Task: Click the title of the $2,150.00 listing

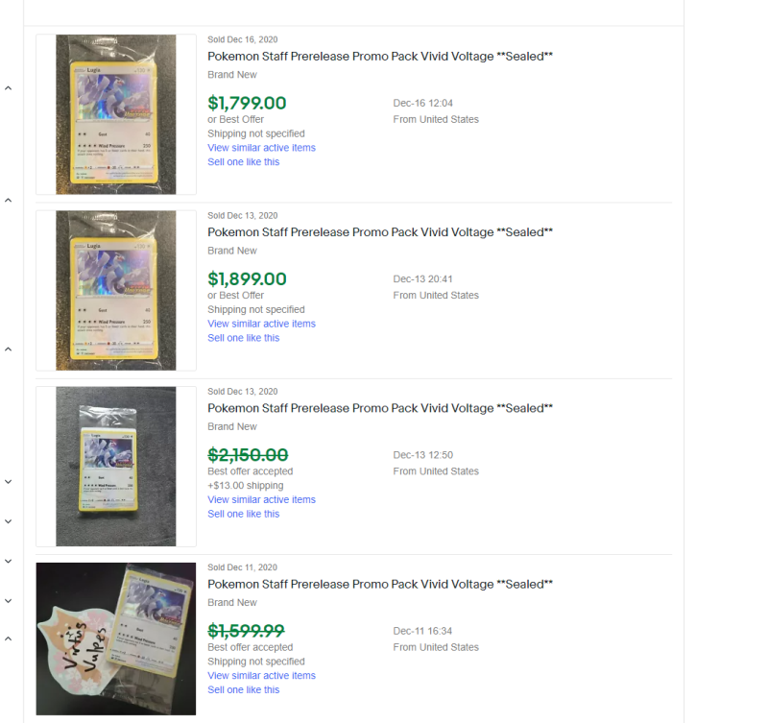Action: pos(380,408)
